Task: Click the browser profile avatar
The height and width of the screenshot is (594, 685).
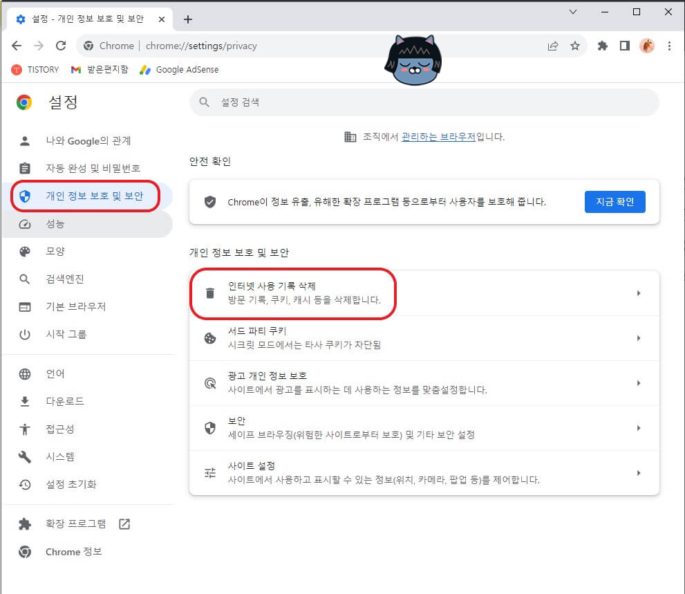Action: tap(648, 46)
